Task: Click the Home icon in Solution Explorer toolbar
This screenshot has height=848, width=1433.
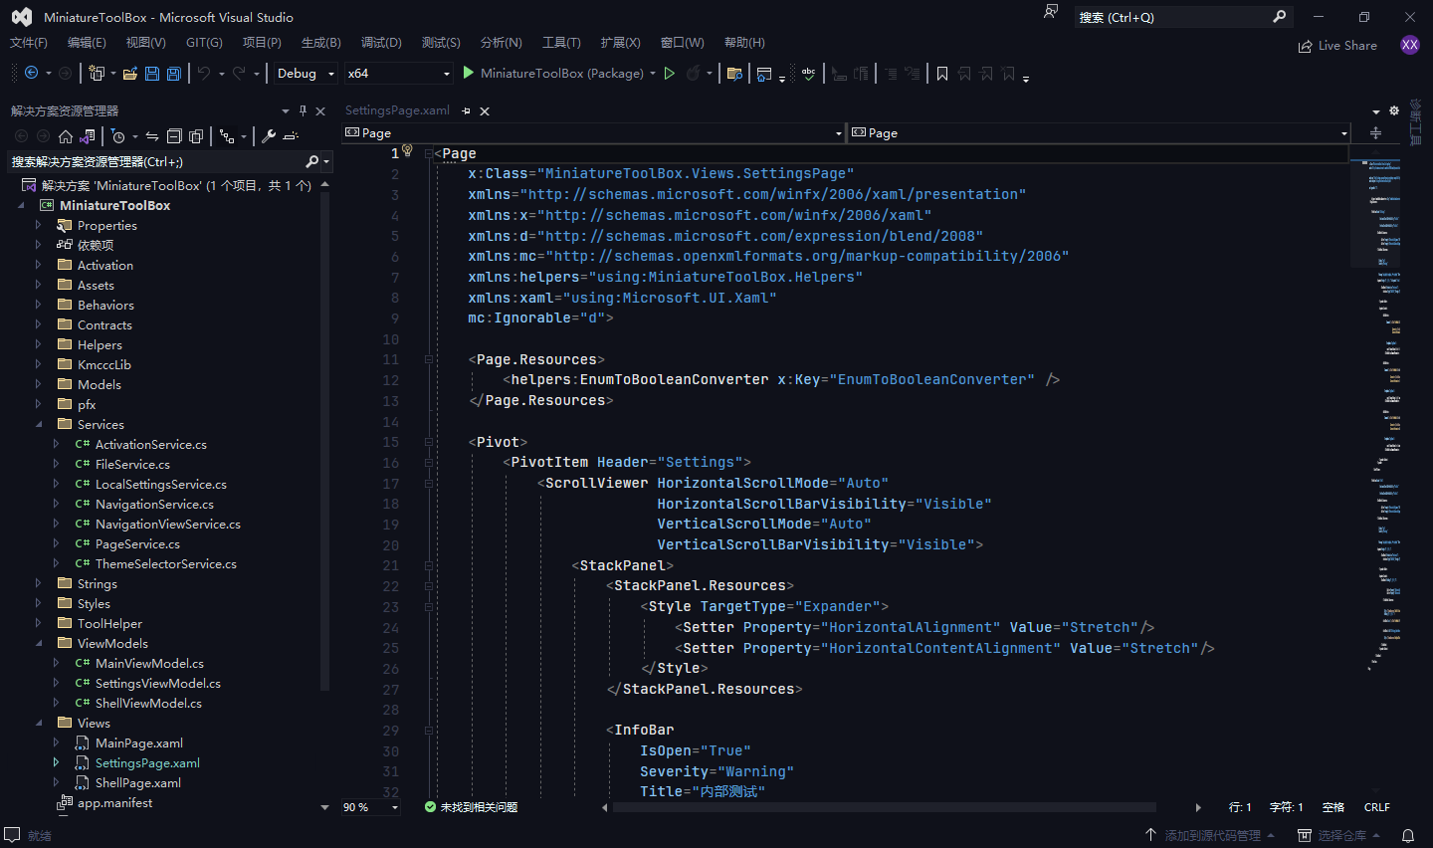Action: (x=66, y=136)
